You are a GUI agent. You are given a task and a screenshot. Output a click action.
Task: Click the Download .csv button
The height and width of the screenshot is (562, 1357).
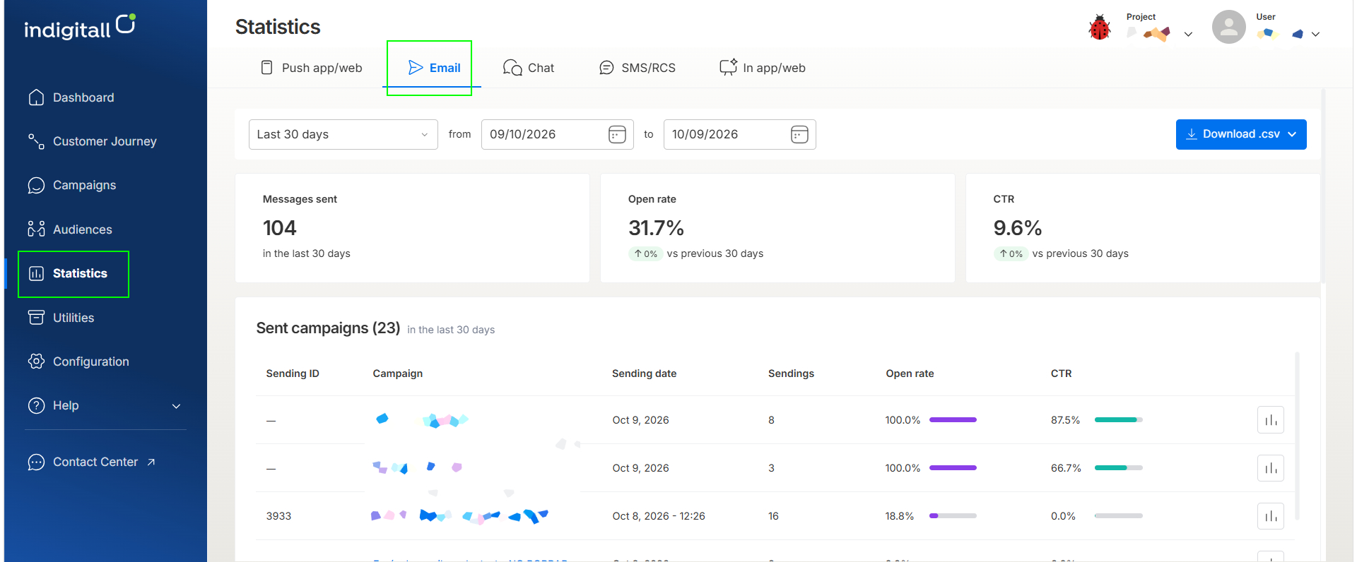pos(1240,134)
